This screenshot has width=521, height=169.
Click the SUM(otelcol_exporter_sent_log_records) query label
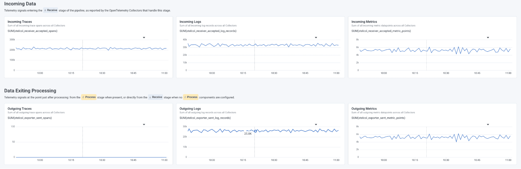point(205,118)
